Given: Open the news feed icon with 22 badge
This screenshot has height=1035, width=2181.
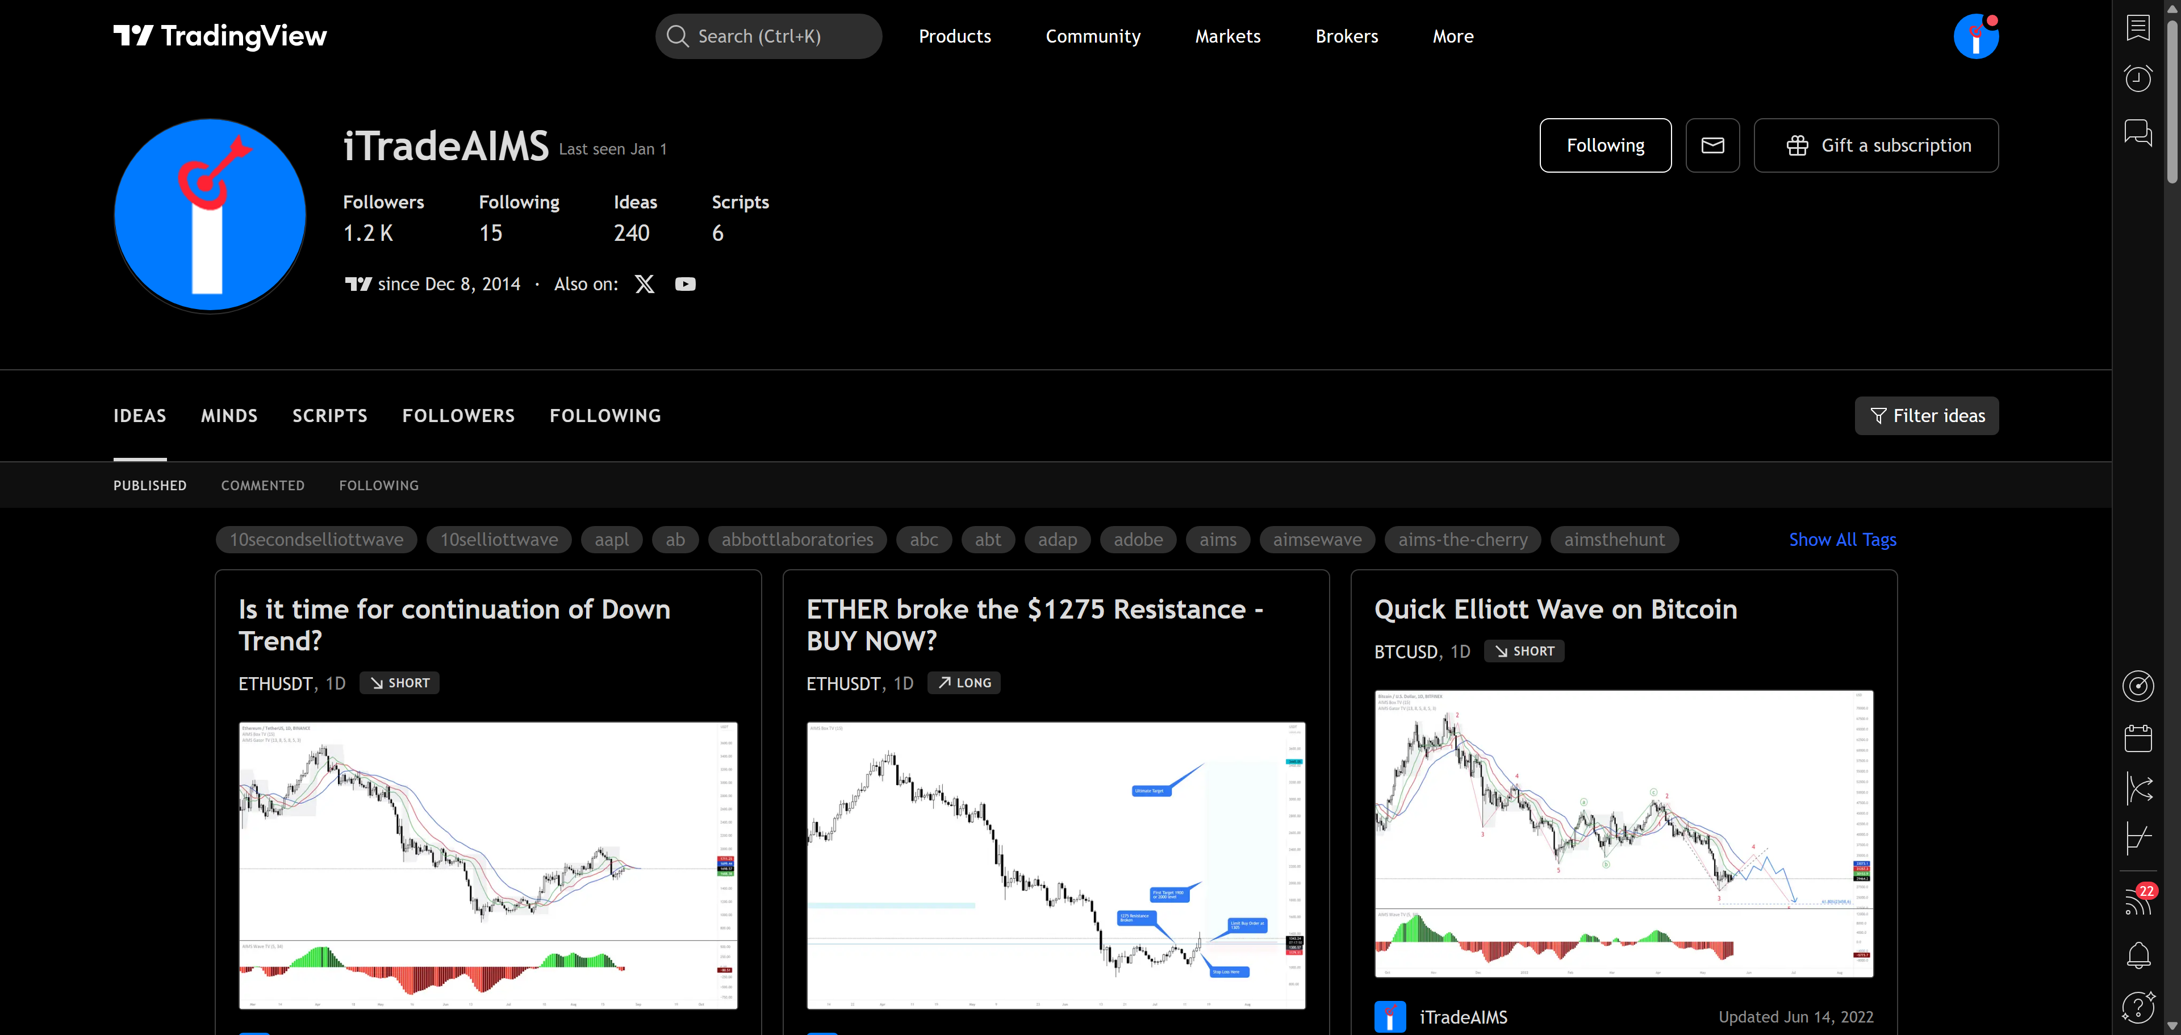Looking at the screenshot, I should 2138,900.
